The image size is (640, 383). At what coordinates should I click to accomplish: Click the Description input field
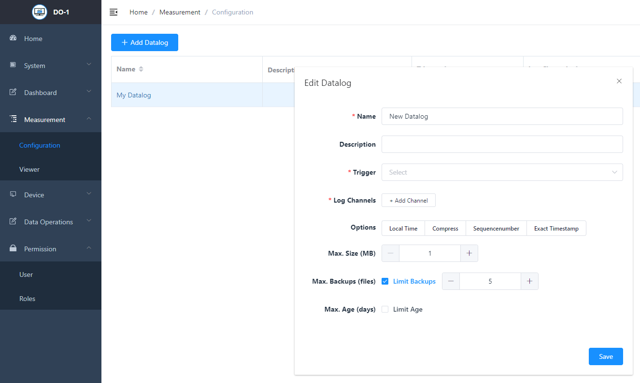pos(502,144)
